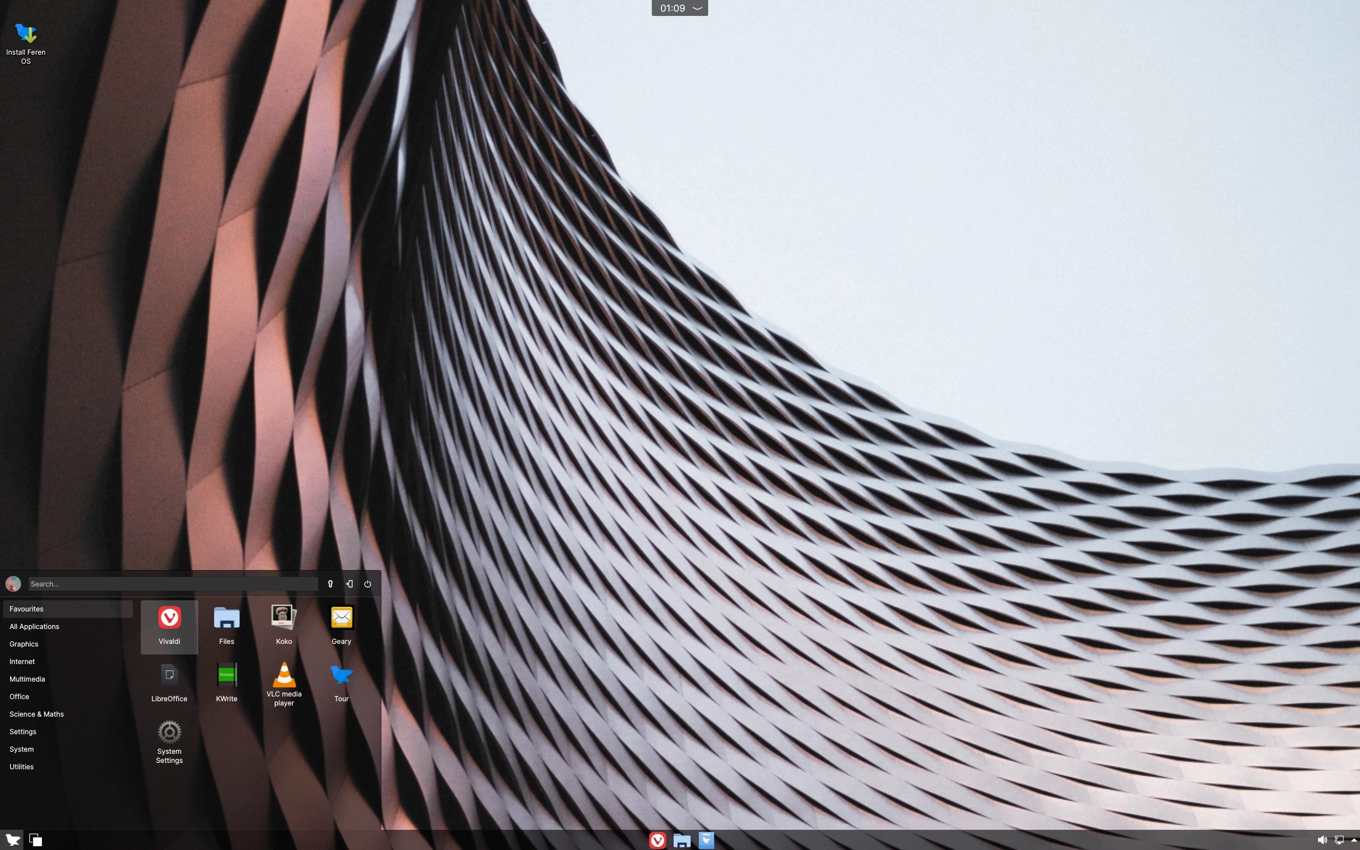Click the user avatar picture
Viewport: 1360px width, 850px height.
click(x=13, y=583)
